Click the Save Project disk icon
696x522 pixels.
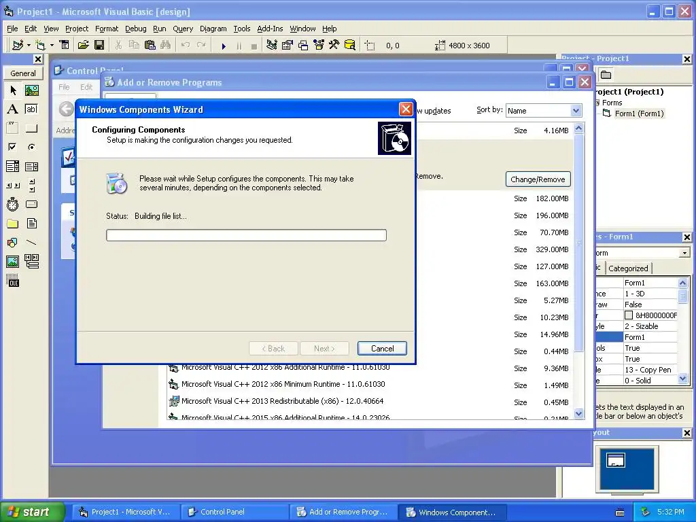pyautogui.click(x=99, y=45)
